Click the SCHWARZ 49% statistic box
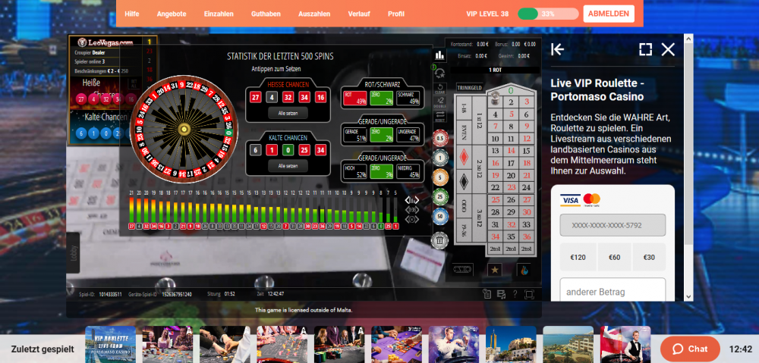759x363 pixels. 408,99
